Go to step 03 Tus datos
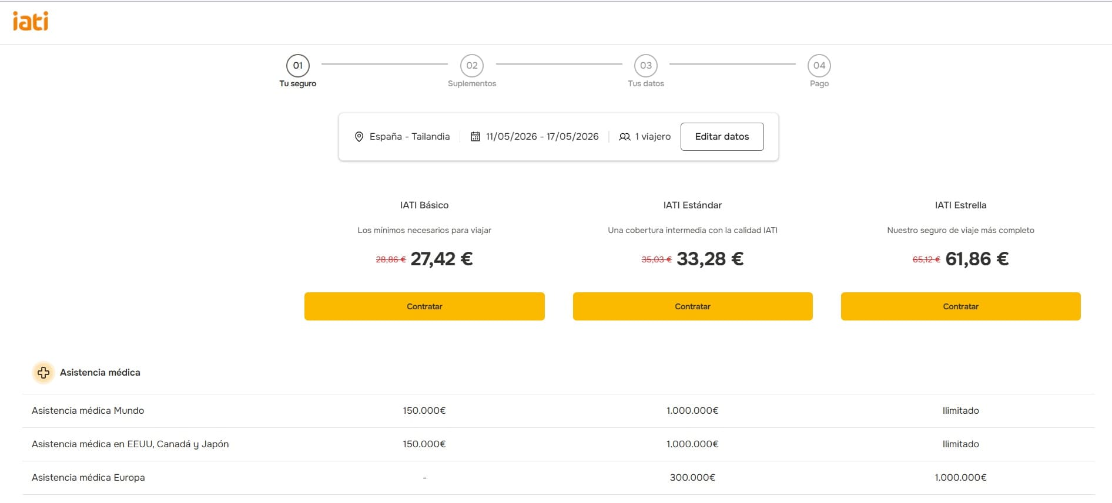Screen dimensions: 1112x503 (646, 71)
